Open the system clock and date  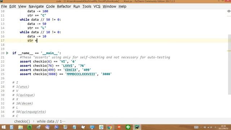click(x=223, y=127)
